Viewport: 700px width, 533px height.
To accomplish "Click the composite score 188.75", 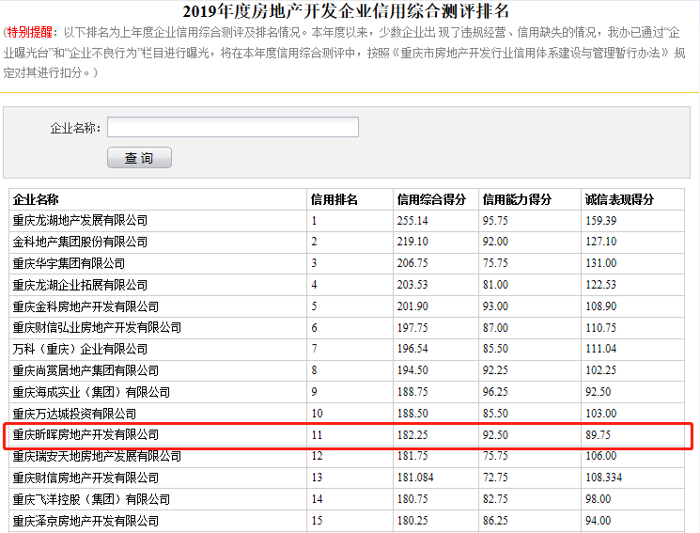I will (412, 392).
